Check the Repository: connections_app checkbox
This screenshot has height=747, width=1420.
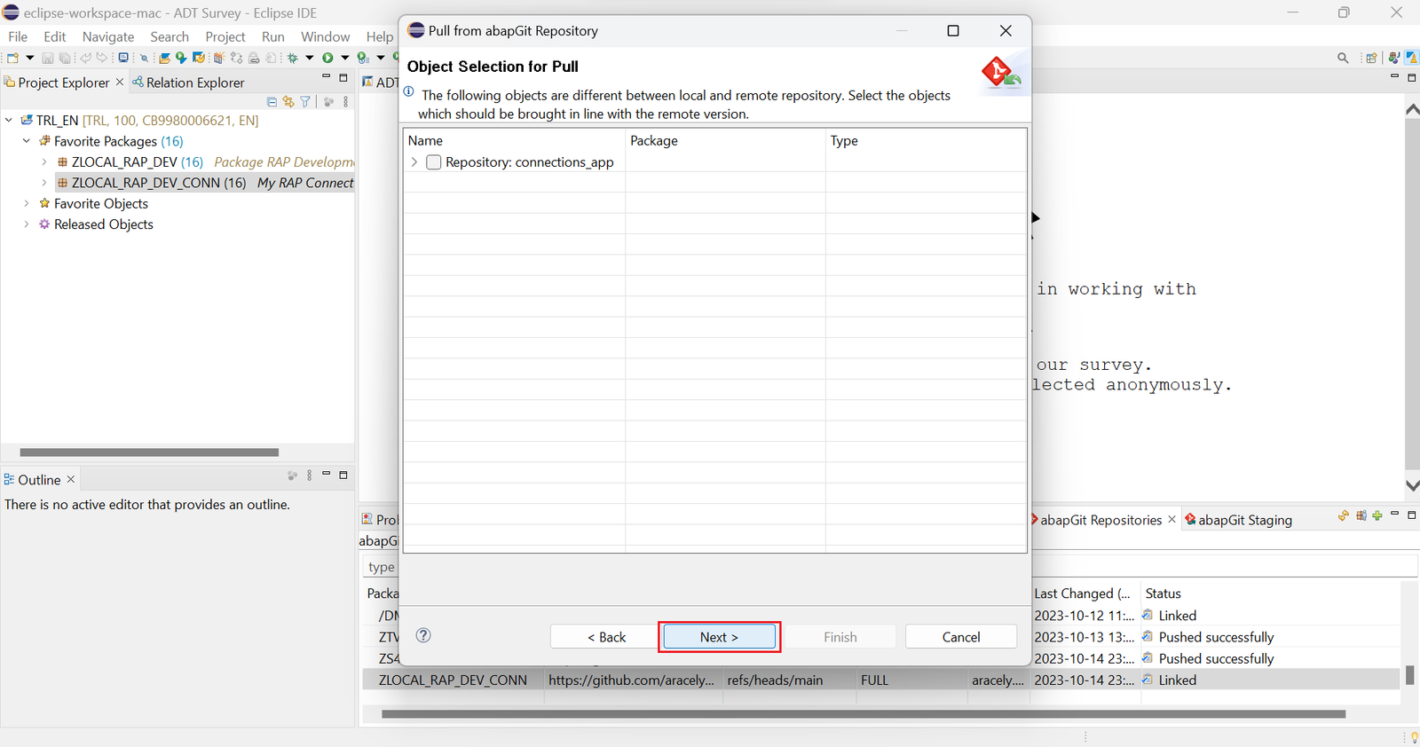pyautogui.click(x=434, y=162)
